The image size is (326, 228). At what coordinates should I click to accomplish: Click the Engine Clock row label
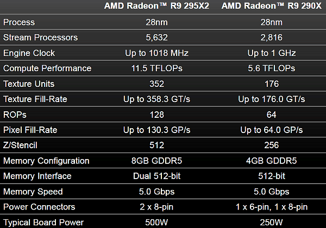click(x=28, y=53)
